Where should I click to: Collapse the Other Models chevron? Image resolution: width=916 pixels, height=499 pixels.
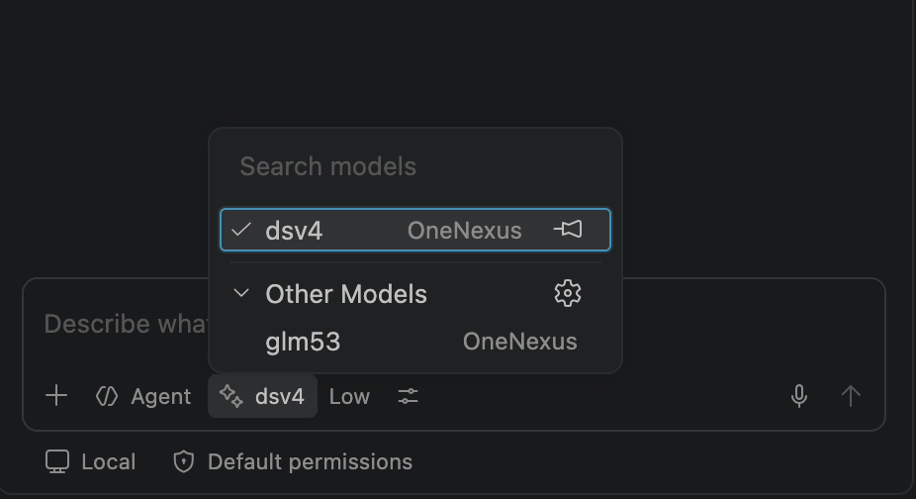point(240,293)
